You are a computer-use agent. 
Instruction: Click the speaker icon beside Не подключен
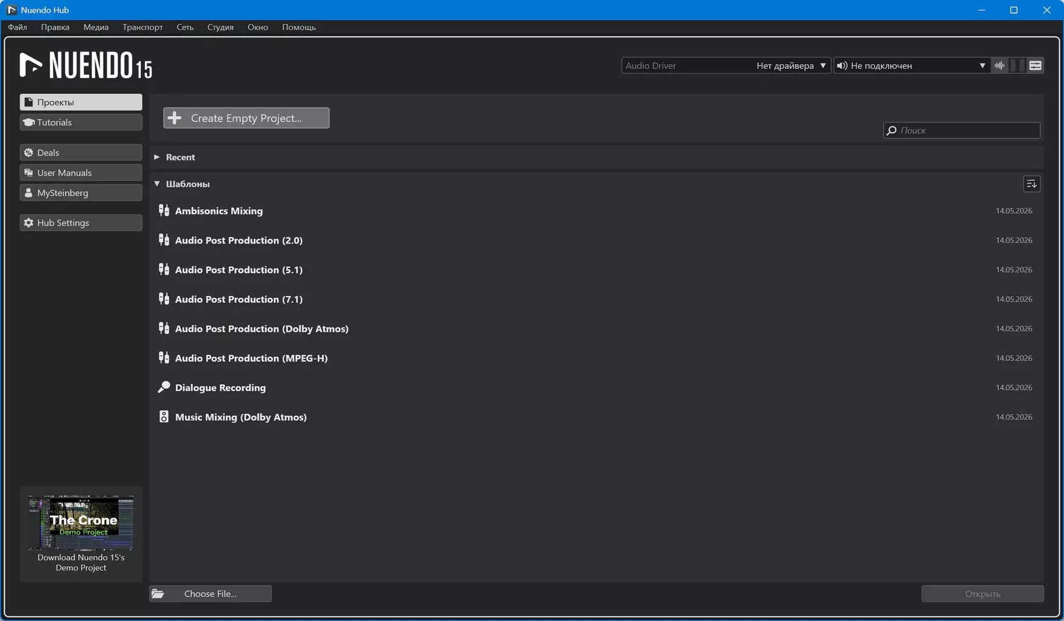[x=842, y=66]
